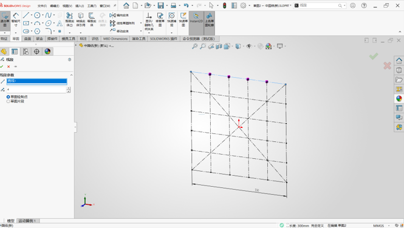Switch to the Surfaces (曲面) tab
This screenshot has width=404, height=228.
point(27,39)
